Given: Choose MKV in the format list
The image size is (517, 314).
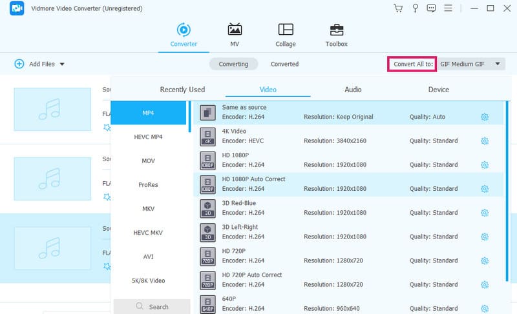Looking at the screenshot, I should click(149, 209).
